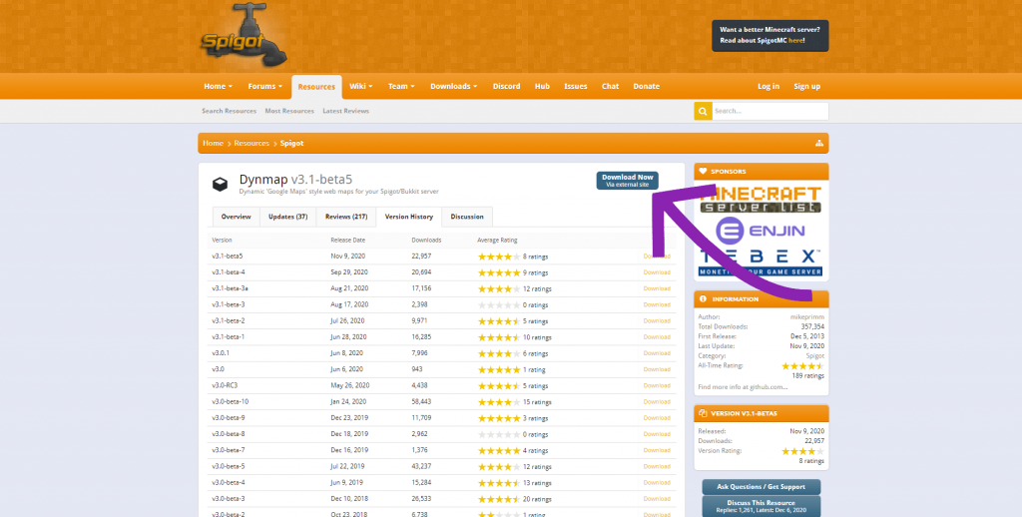Open the Issues nav item
Viewport: 1022px width, 517px height.
coord(576,86)
